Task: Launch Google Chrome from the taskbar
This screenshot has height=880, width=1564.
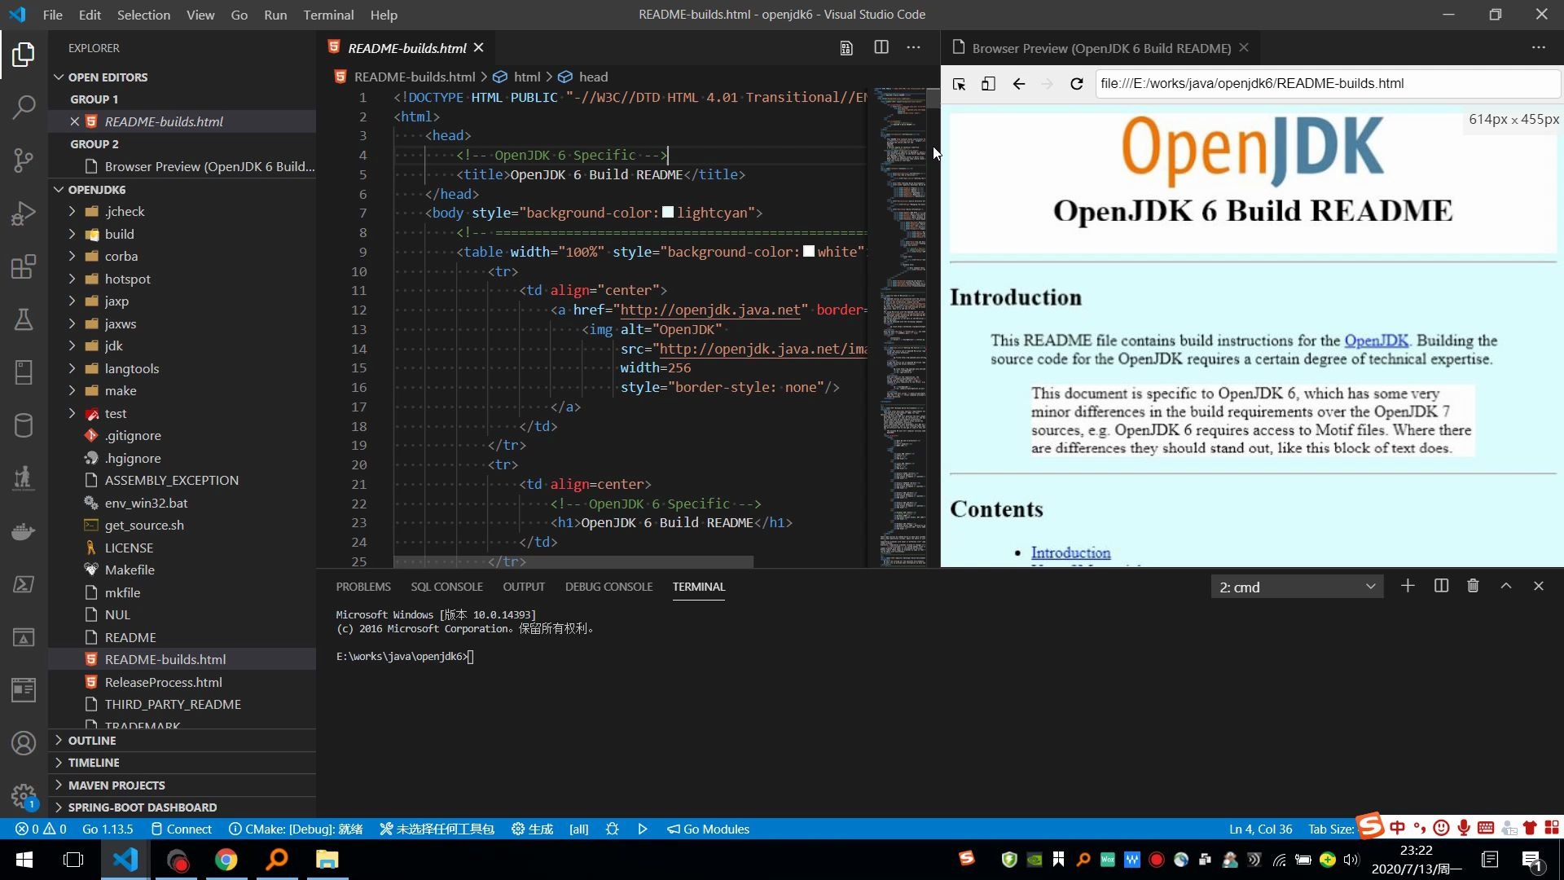Action: (226, 859)
